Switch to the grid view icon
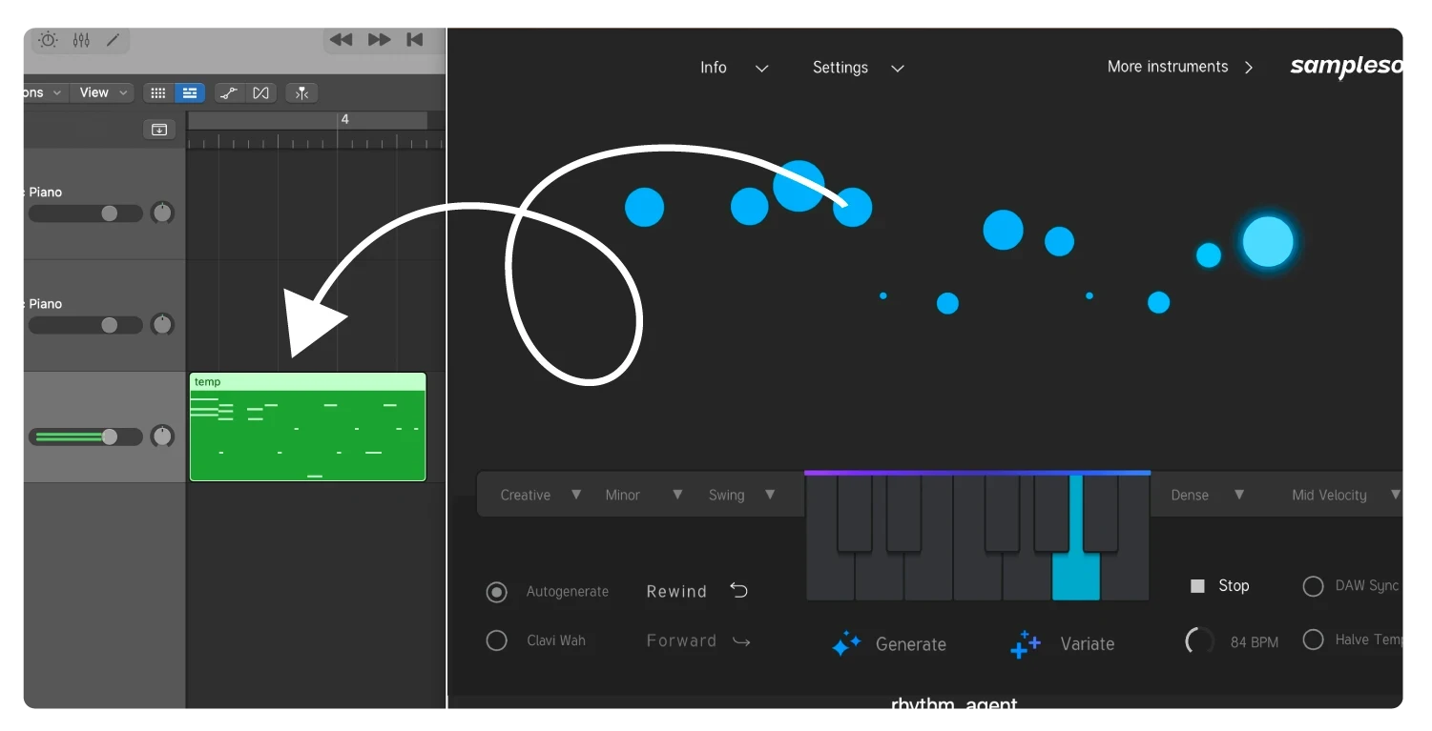Screen dimensions: 1432x731 tap(158, 92)
